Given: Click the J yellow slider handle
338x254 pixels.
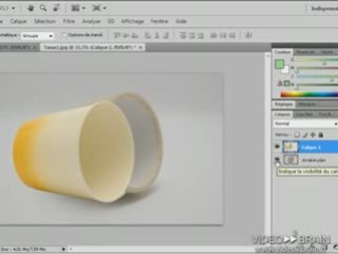Looking at the screenshot, I should (x=332, y=80).
